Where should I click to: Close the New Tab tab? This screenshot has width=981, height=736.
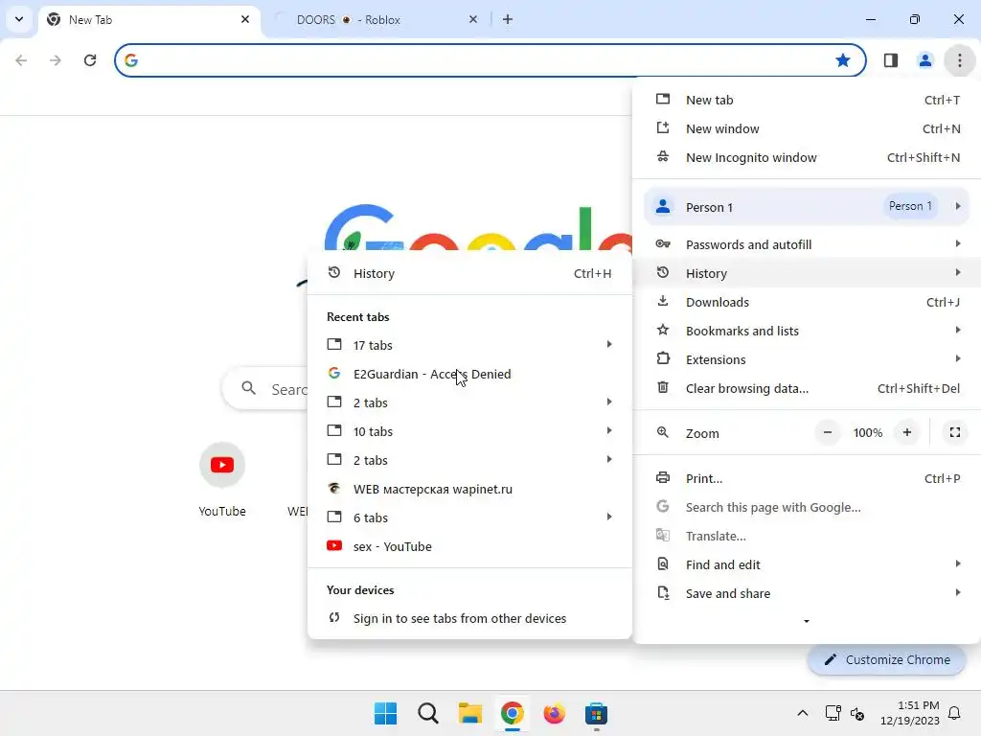point(245,19)
